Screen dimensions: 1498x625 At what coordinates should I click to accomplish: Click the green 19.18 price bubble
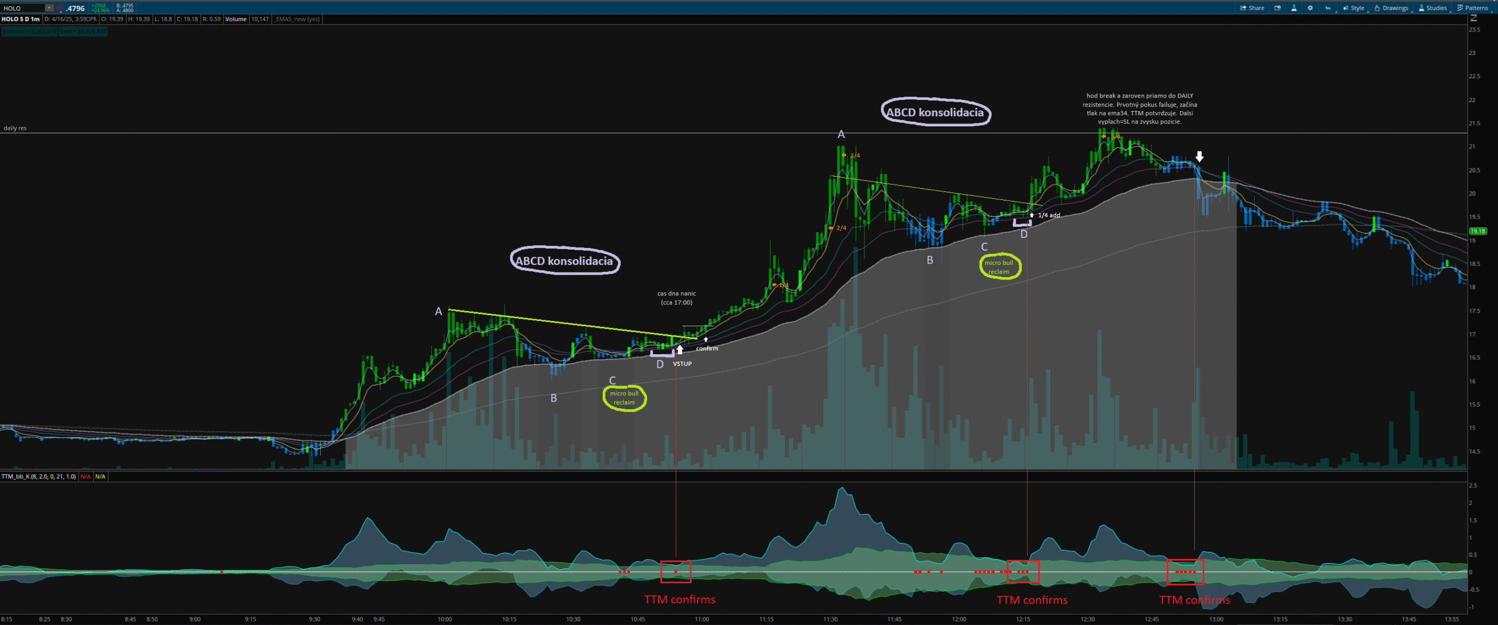tap(1478, 231)
